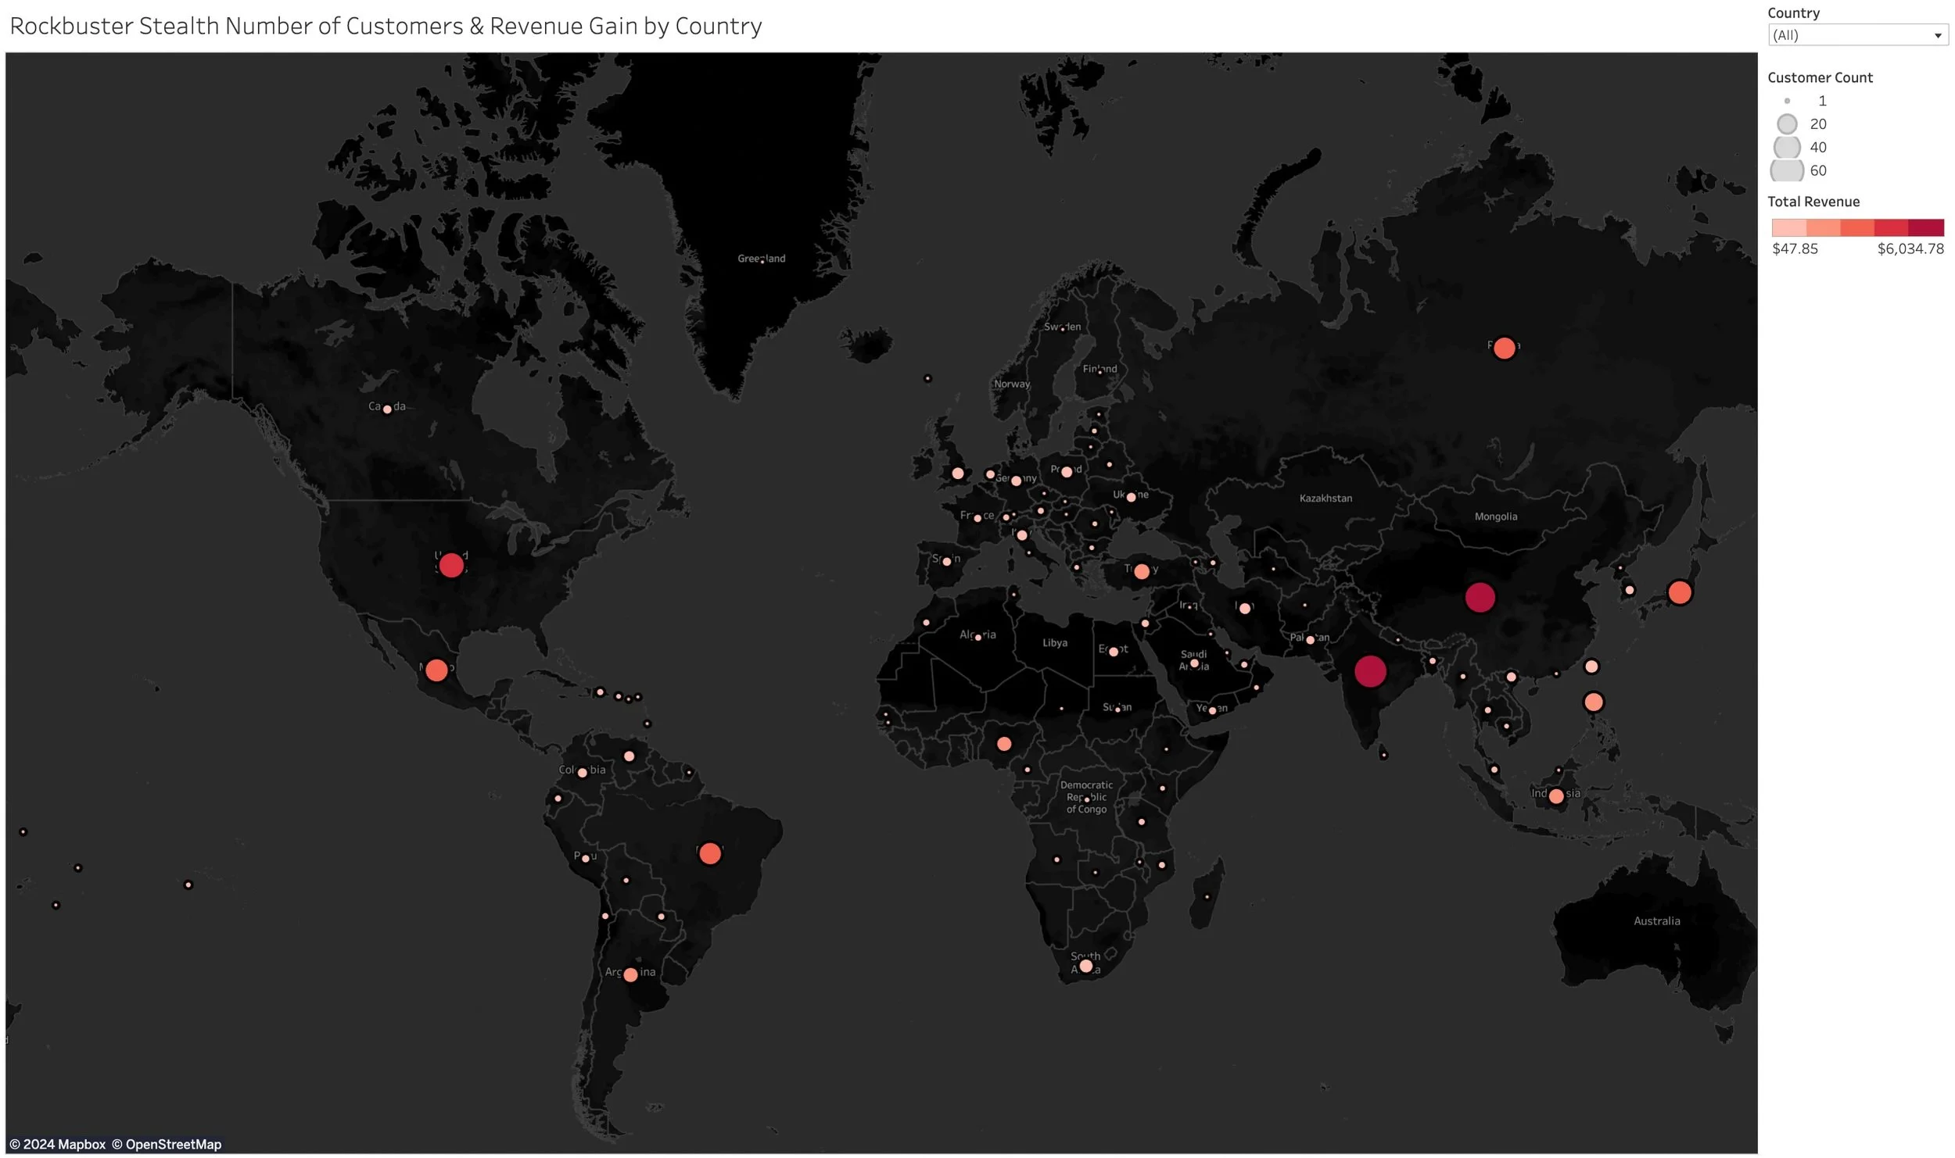The height and width of the screenshot is (1158, 1955).
Task: Click the 20 Customer Count legend circle
Action: 1787,124
